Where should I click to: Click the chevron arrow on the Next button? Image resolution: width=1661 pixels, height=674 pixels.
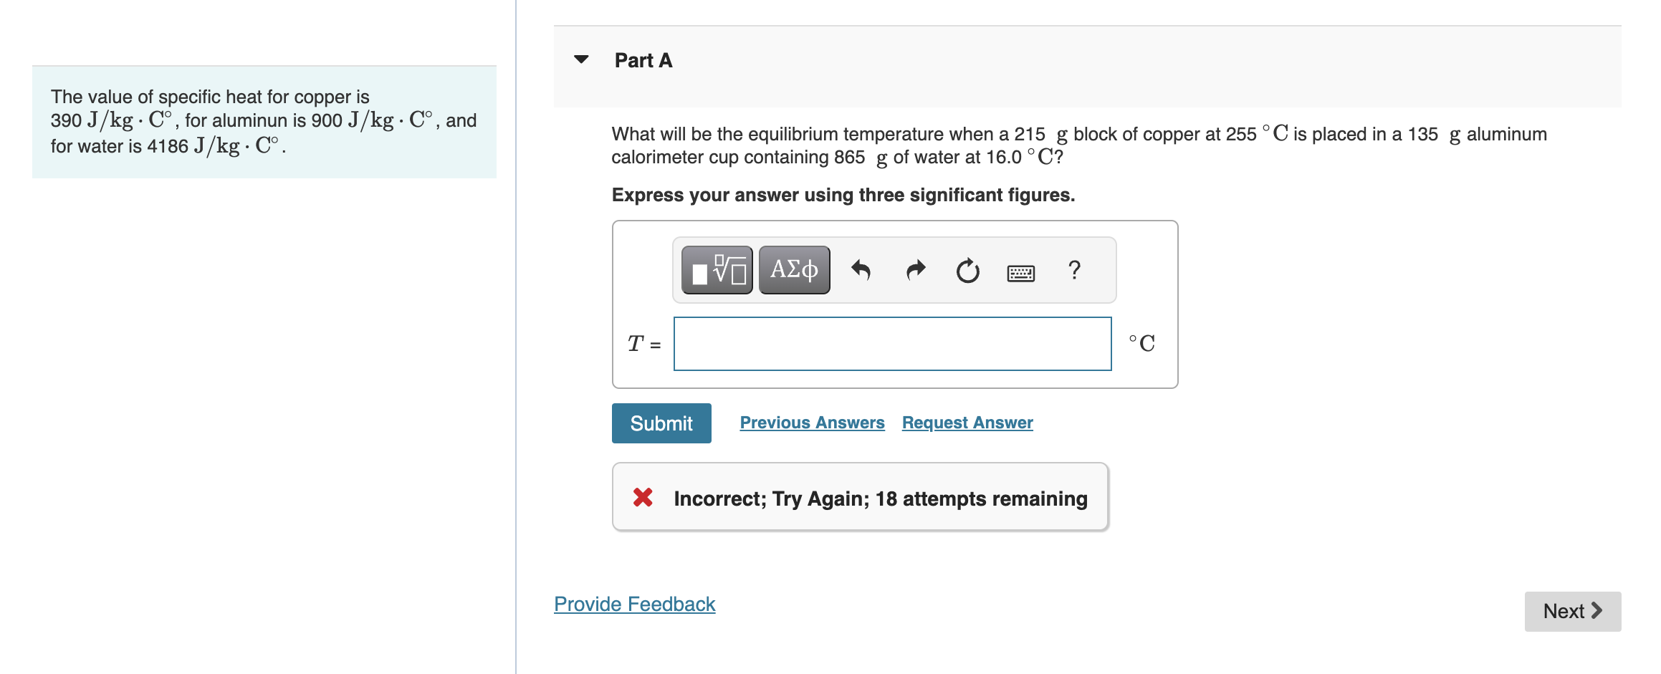(1598, 611)
